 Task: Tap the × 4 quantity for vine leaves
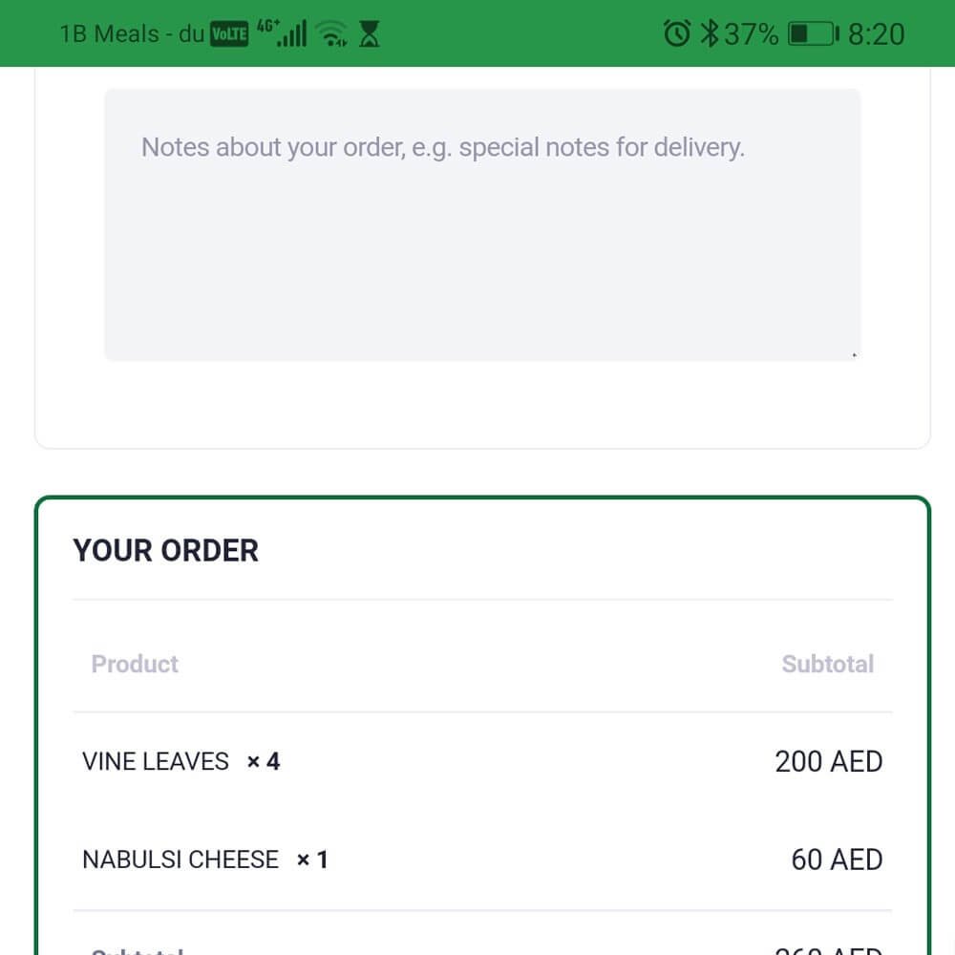click(264, 761)
